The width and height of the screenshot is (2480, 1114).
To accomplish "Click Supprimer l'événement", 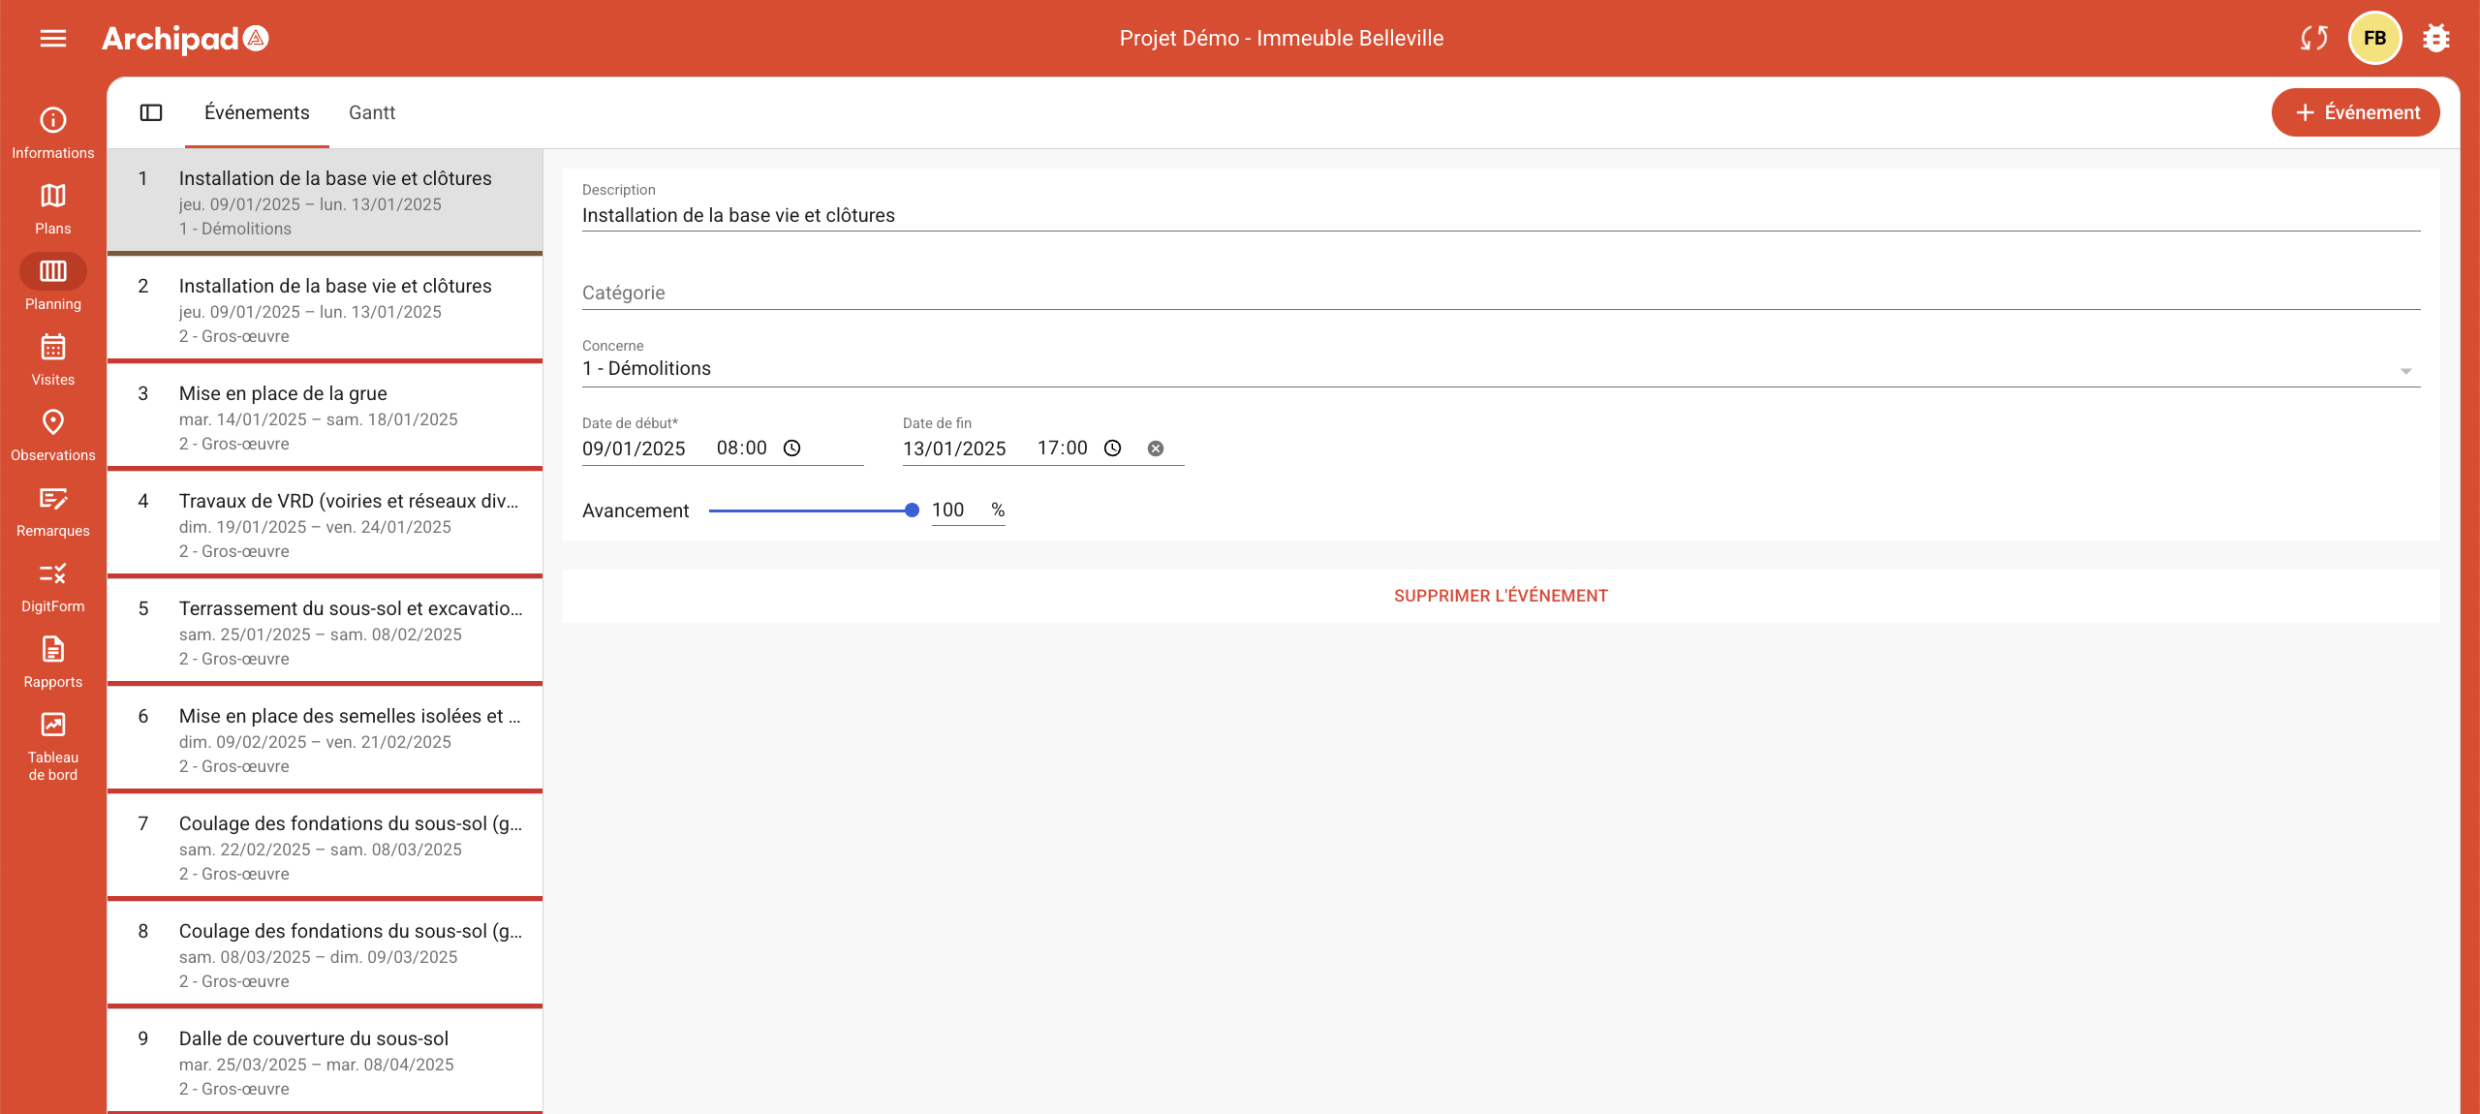I will point(1501,596).
